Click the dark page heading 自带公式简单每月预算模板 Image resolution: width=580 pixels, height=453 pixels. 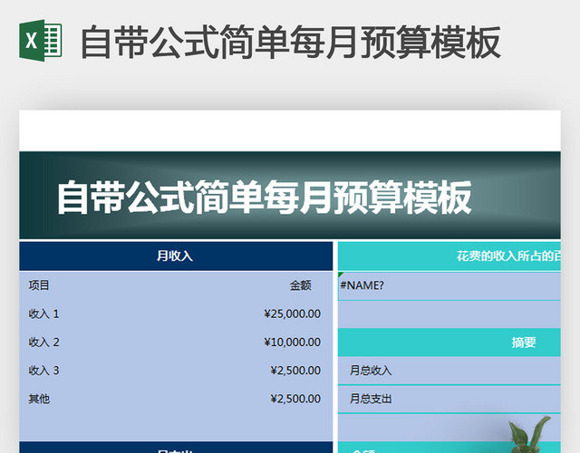point(290,42)
